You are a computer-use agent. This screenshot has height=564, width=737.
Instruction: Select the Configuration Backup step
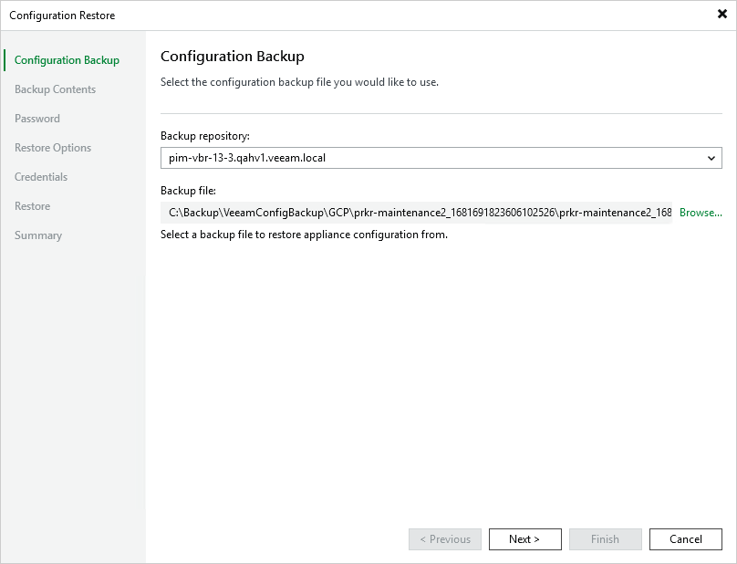pyautogui.click(x=67, y=60)
